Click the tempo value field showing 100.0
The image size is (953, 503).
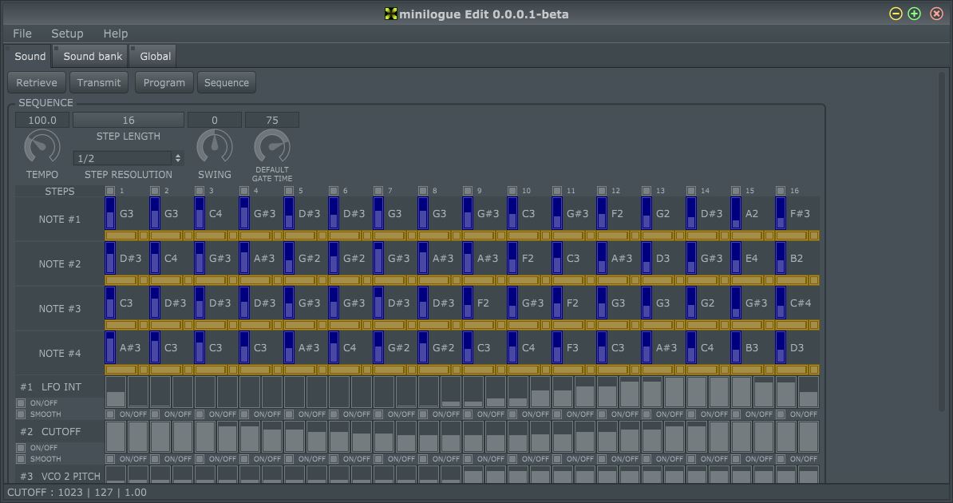click(42, 120)
